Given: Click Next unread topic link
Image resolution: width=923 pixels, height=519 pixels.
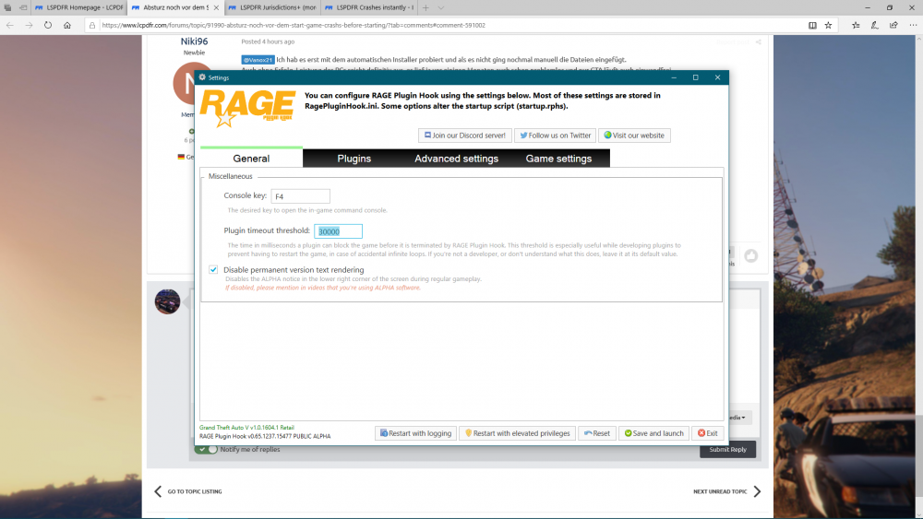Looking at the screenshot, I should [x=727, y=491].
